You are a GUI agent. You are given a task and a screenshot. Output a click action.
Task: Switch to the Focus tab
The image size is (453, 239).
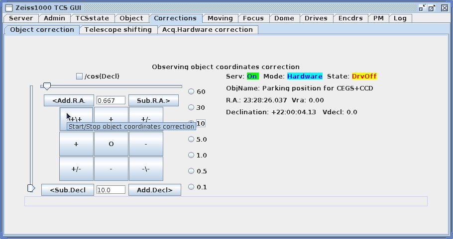[x=253, y=18]
